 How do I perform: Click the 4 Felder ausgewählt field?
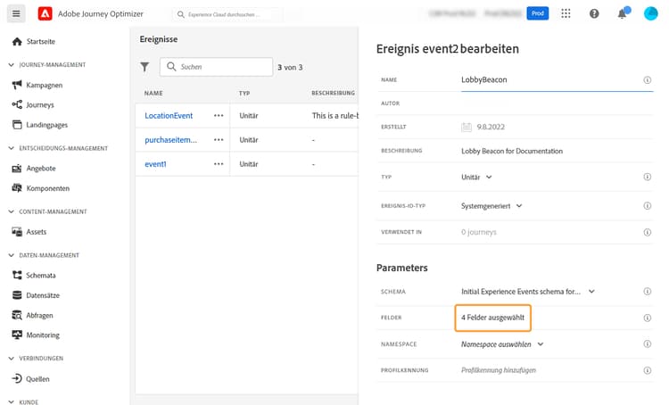[x=493, y=318]
